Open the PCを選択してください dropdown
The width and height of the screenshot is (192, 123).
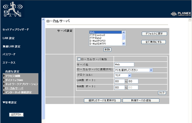[x=134, y=70]
